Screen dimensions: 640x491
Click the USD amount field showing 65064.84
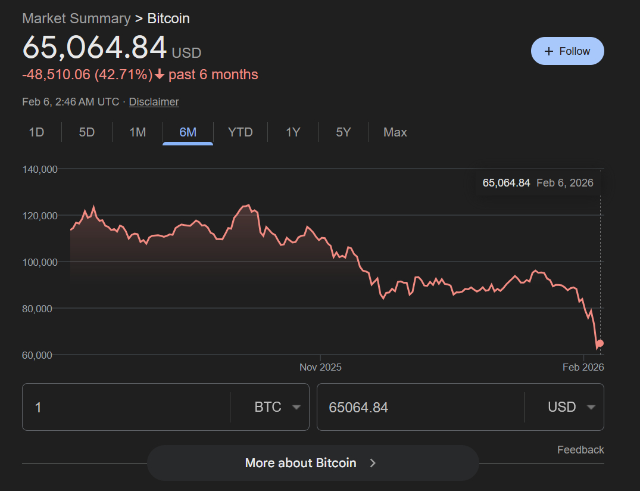[x=420, y=408]
